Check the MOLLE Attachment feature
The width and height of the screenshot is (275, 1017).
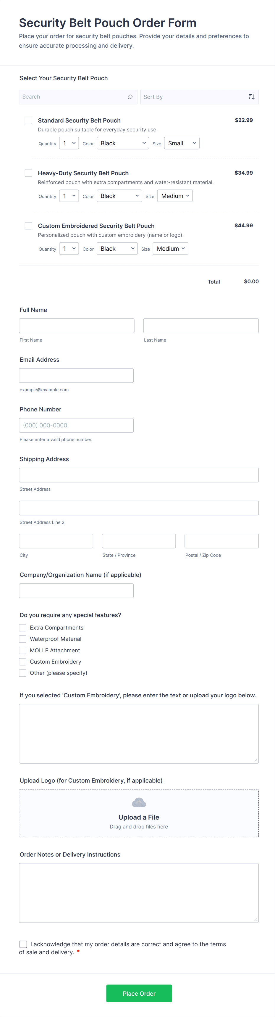(x=23, y=650)
